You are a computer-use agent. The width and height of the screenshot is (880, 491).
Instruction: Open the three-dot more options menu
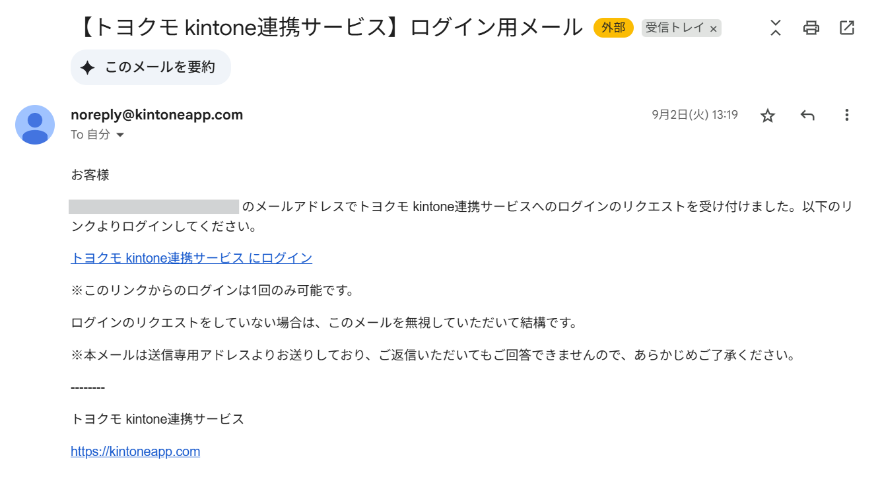tap(846, 115)
